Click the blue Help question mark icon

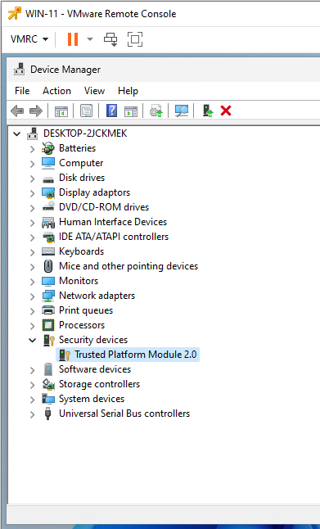(x=111, y=111)
